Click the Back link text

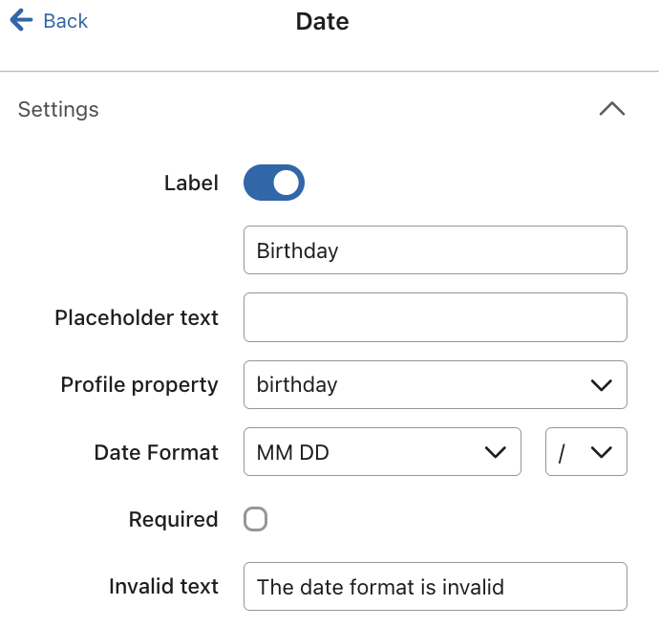coord(65,21)
